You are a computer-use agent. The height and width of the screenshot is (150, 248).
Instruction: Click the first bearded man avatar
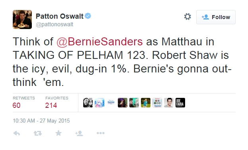88,103
